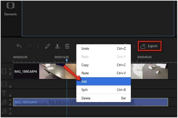
Task: Select Copy in the context menu
Action: (x=103, y=65)
